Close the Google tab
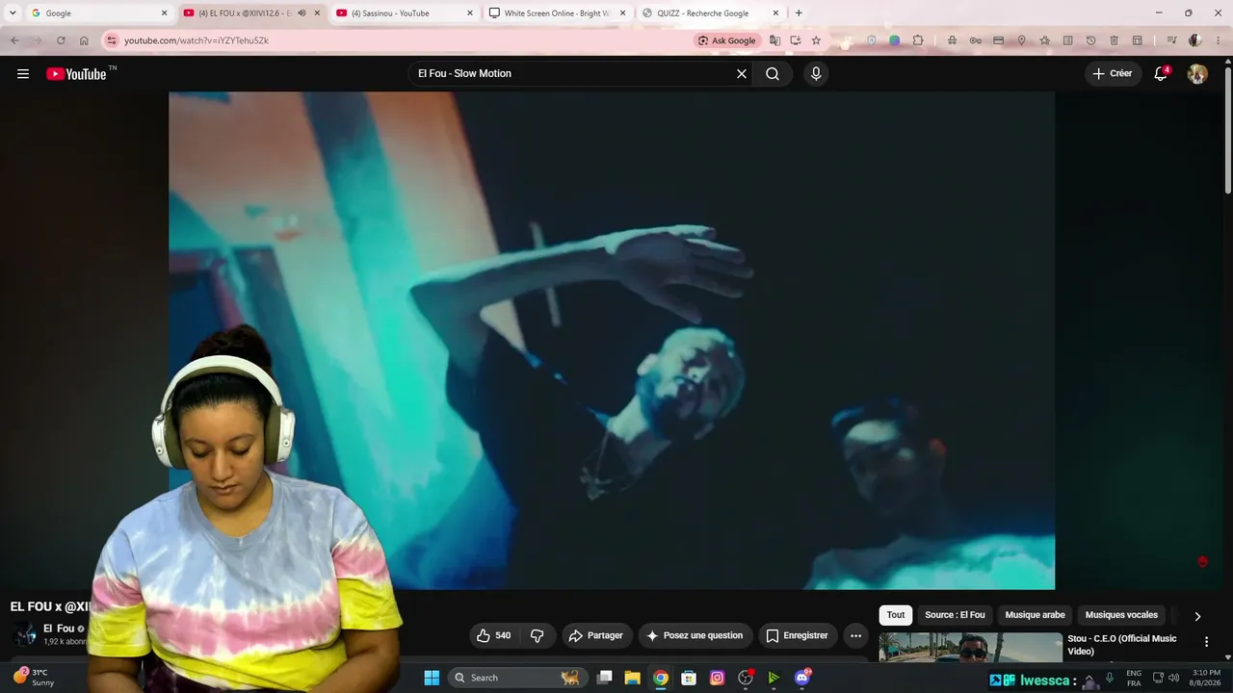Viewport: 1233px width, 693px height. click(164, 13)
